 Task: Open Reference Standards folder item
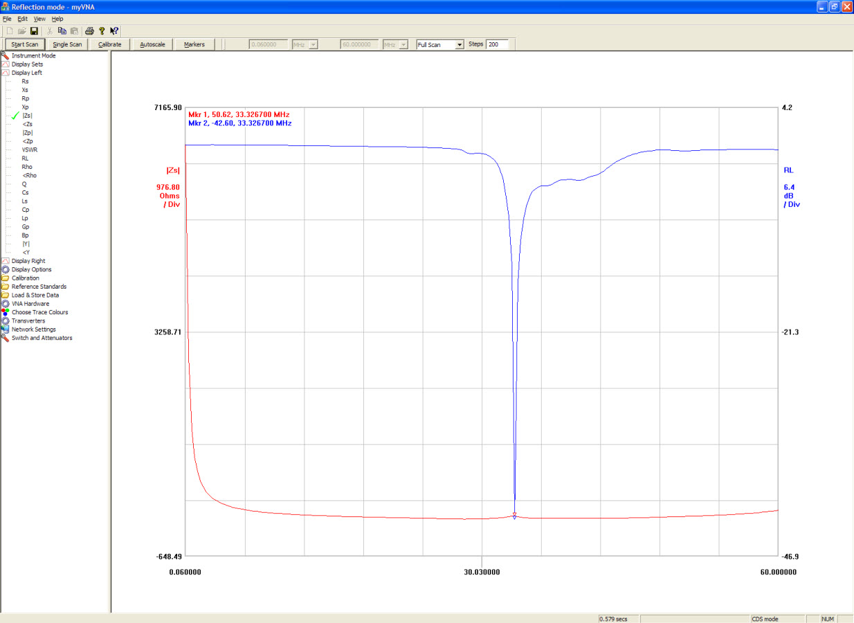click(39, 287)
